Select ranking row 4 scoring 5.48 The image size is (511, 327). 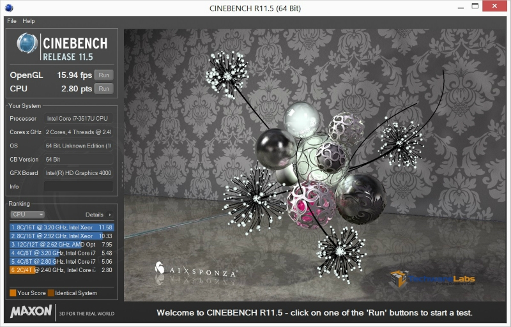[x=61, y=253]
